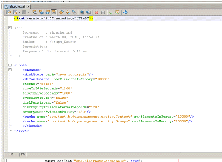Click diskPersistent="false" attribute
The image size is (222, 162).
tap(45, 103)
